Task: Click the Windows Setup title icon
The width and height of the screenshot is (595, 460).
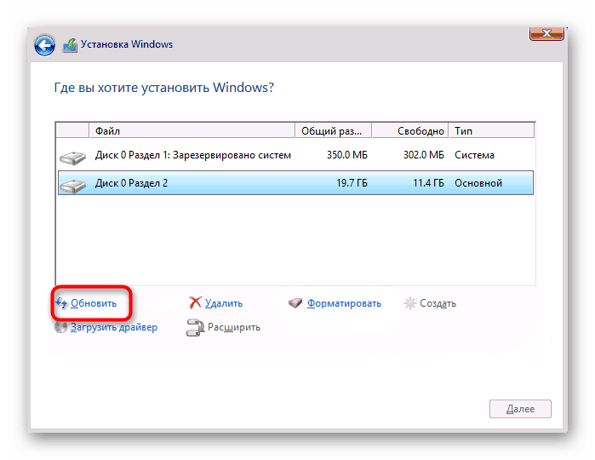Action: [x=71, y=44]
